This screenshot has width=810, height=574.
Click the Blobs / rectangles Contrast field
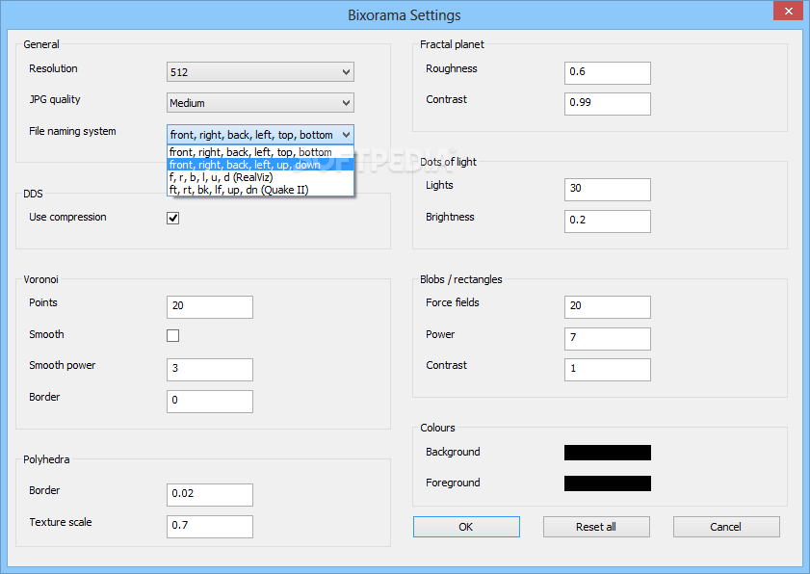[x=608, y=370]
